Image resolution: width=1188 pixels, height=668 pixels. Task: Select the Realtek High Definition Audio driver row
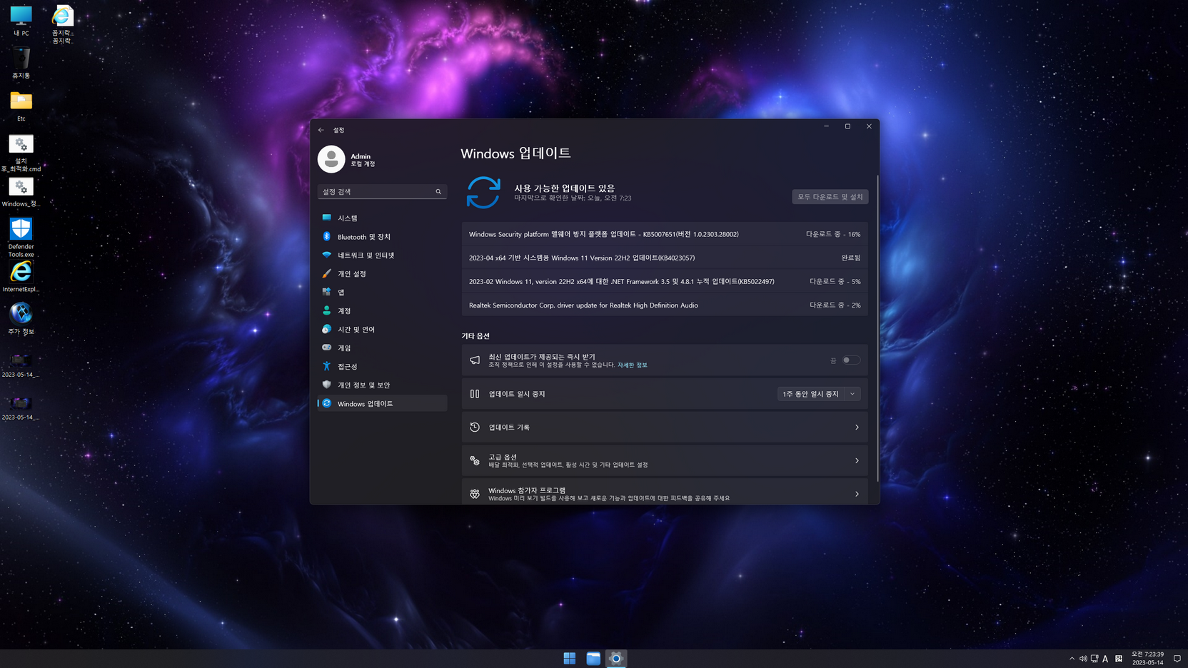click(665, 305)
